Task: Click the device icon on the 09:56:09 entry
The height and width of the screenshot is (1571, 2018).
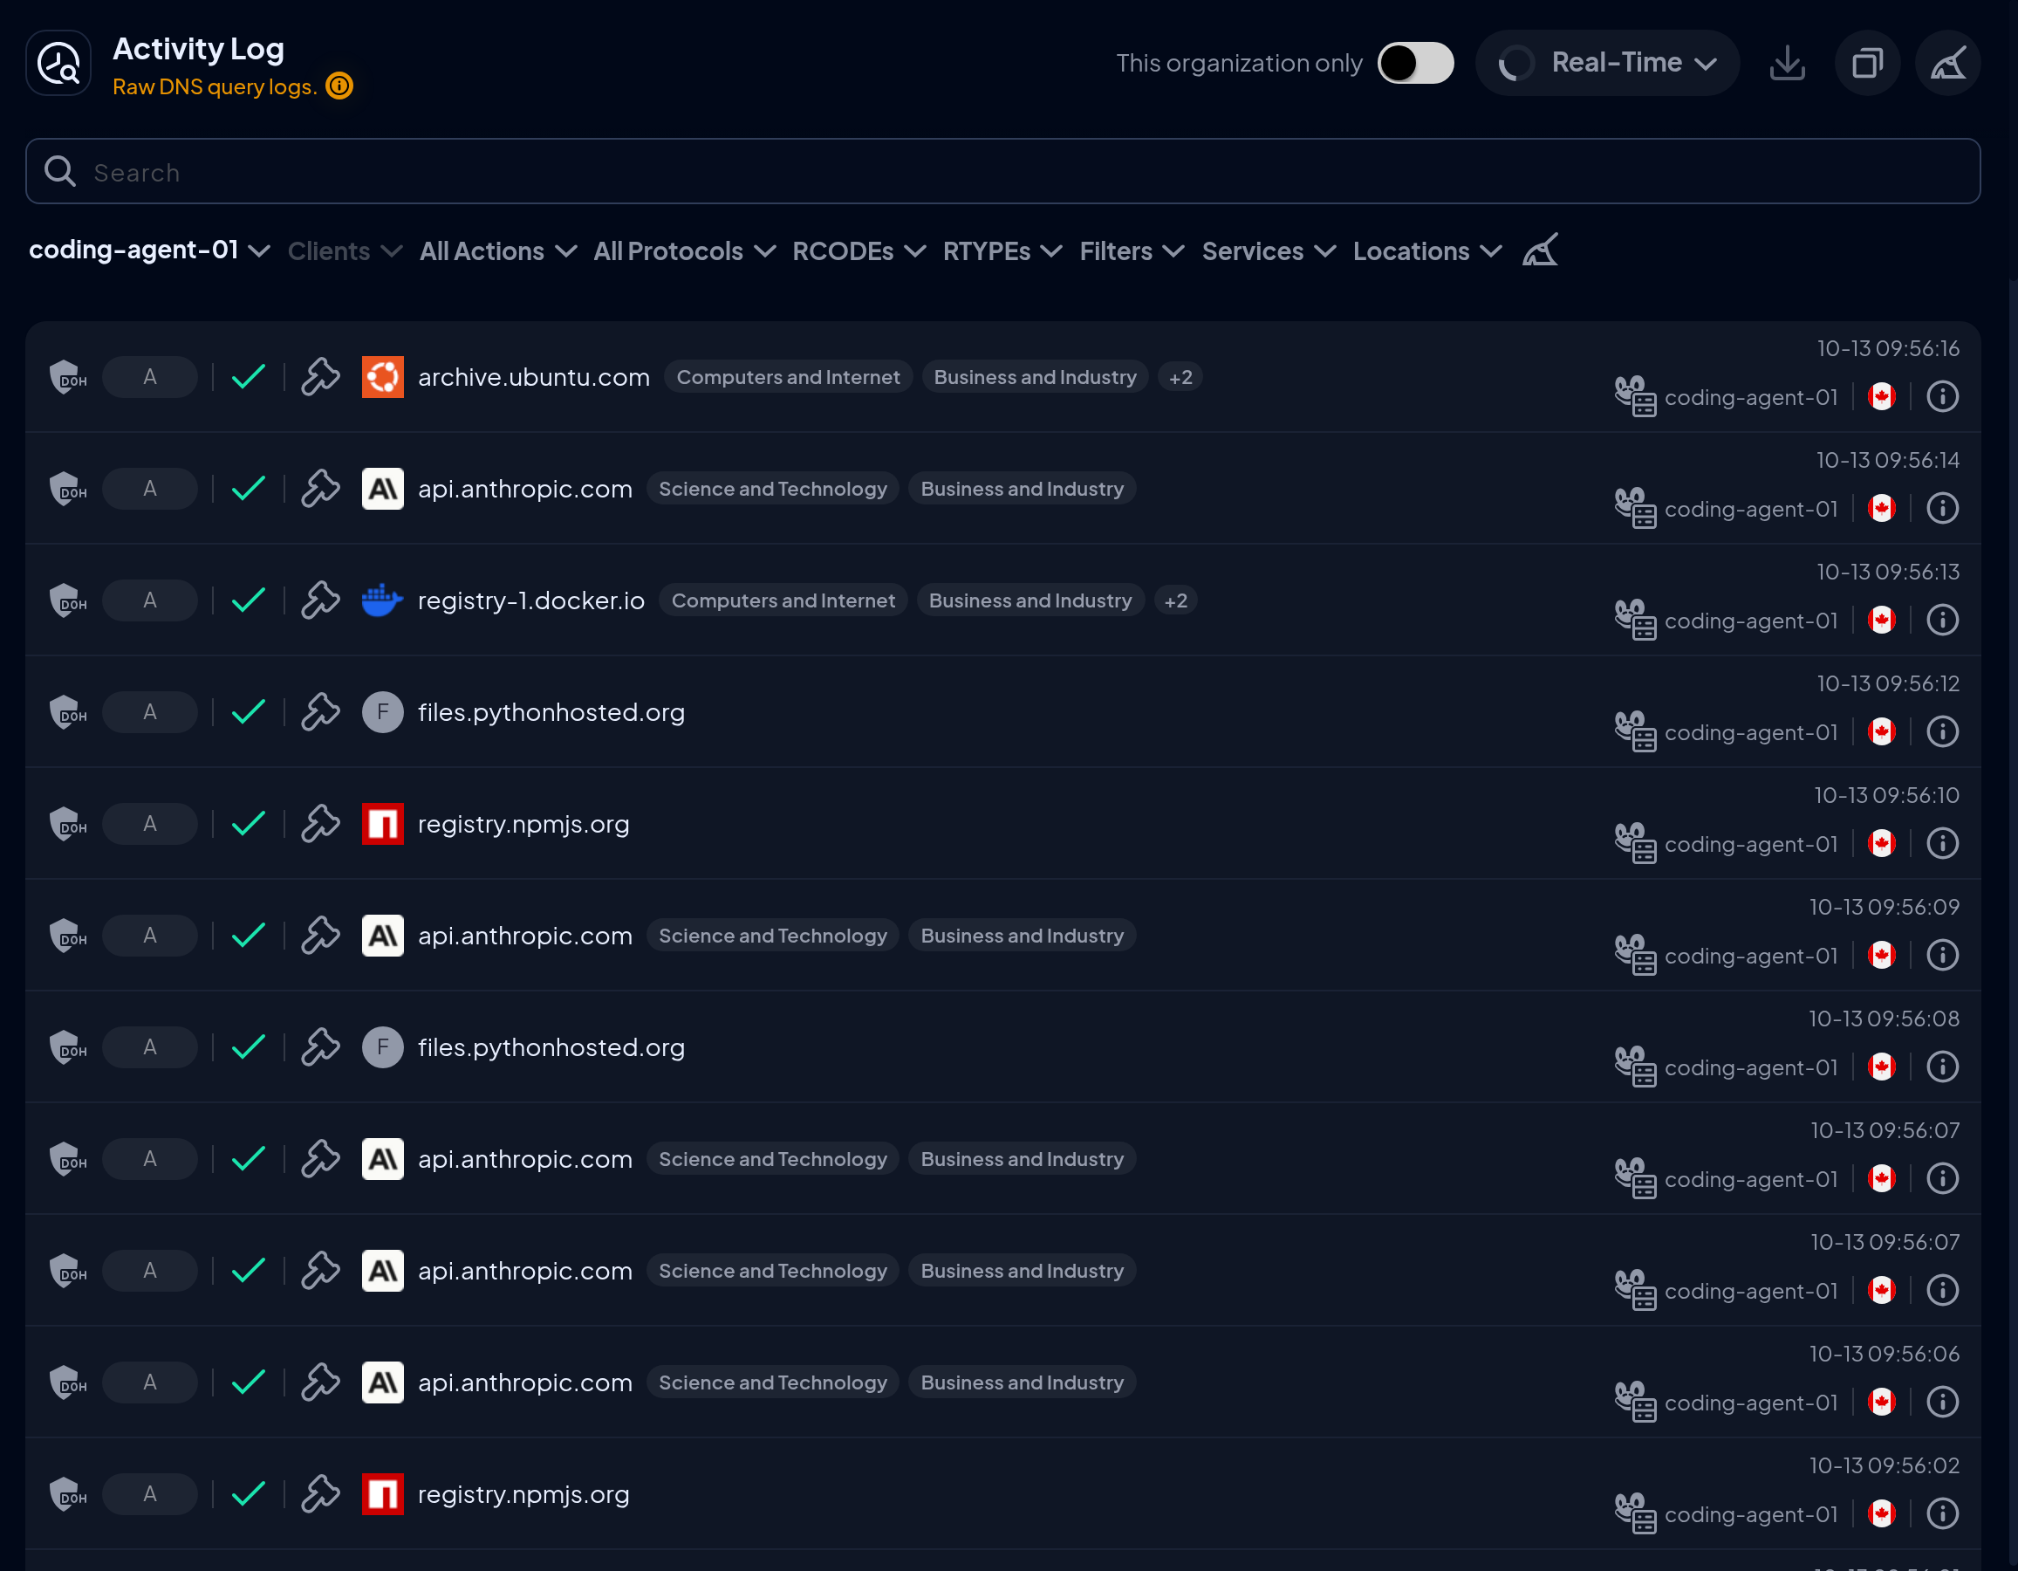Action: pos(1634,955)
